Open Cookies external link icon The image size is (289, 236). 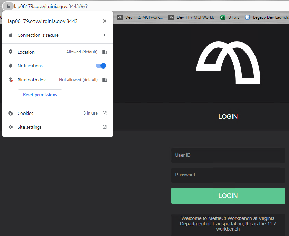(105, 113)
